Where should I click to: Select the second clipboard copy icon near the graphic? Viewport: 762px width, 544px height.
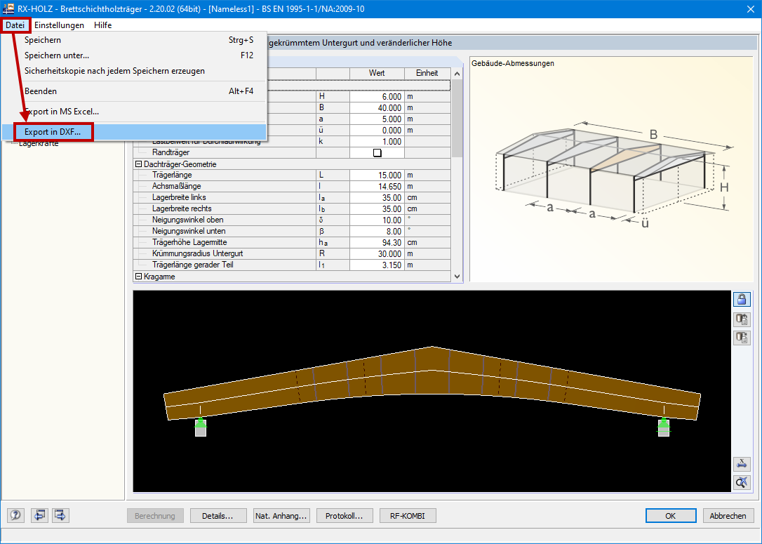[742, 338]
